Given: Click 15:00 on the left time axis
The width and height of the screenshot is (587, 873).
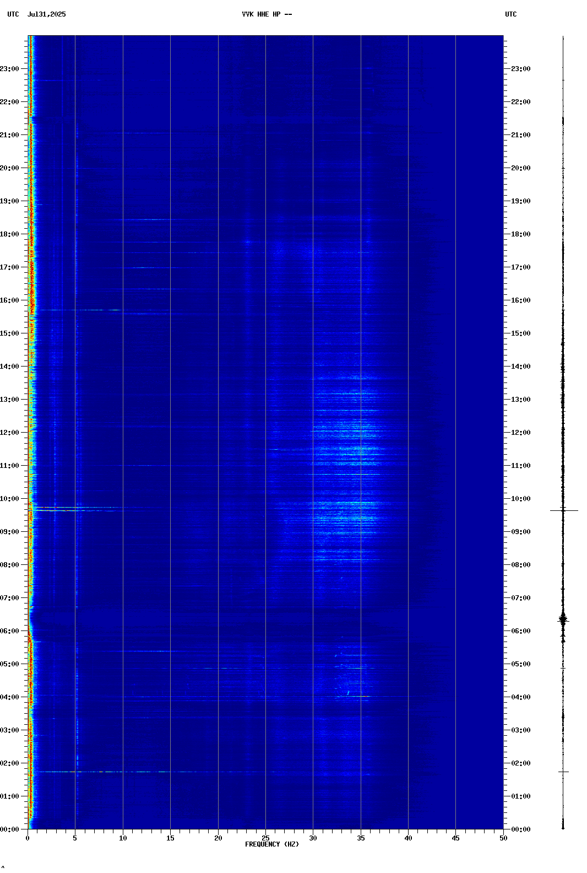Looking at the screenshot, I should (9, 333).
